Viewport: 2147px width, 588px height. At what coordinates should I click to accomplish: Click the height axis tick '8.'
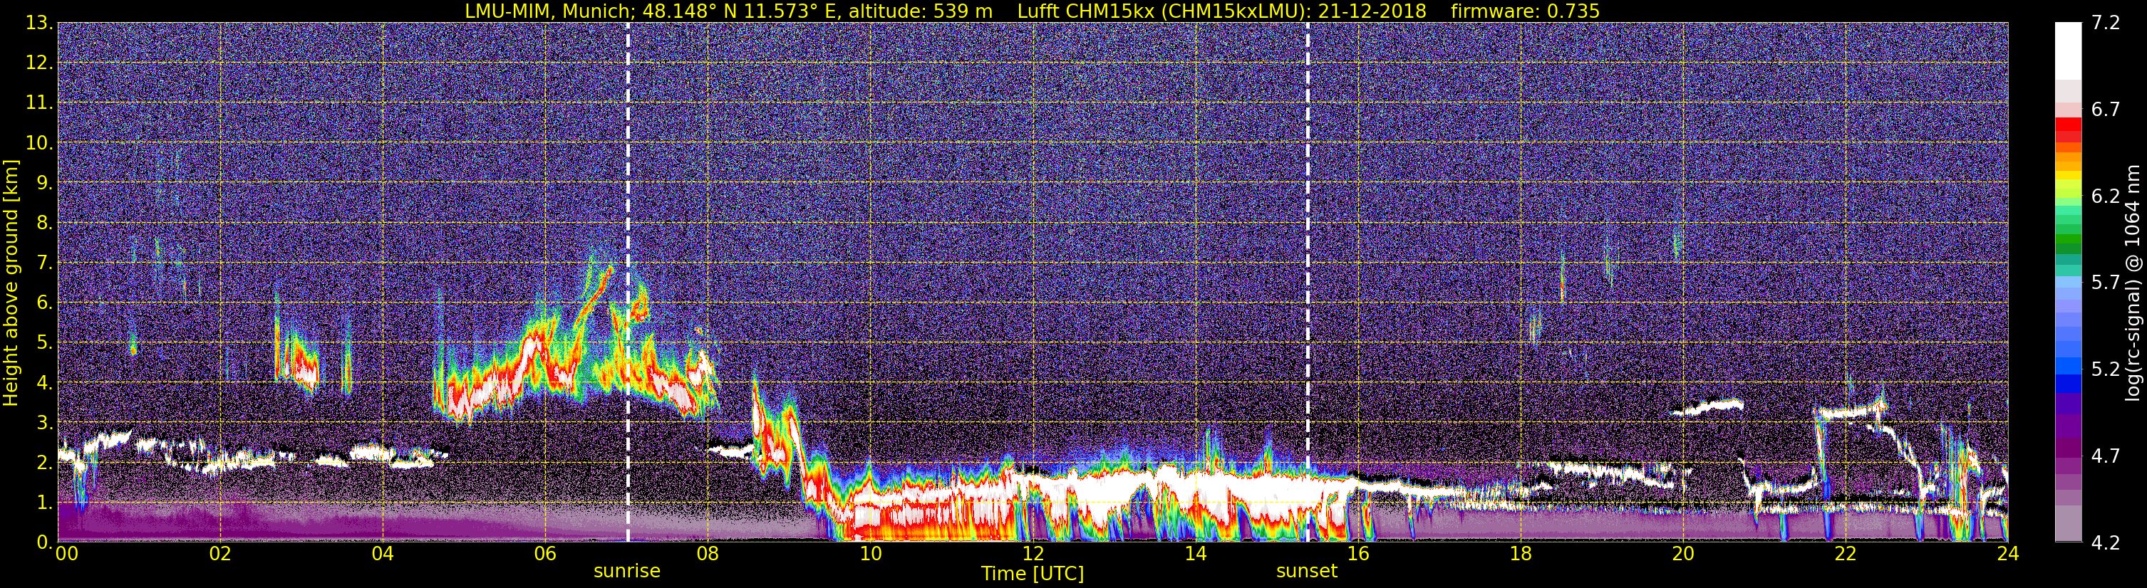[x=44, y=224]
